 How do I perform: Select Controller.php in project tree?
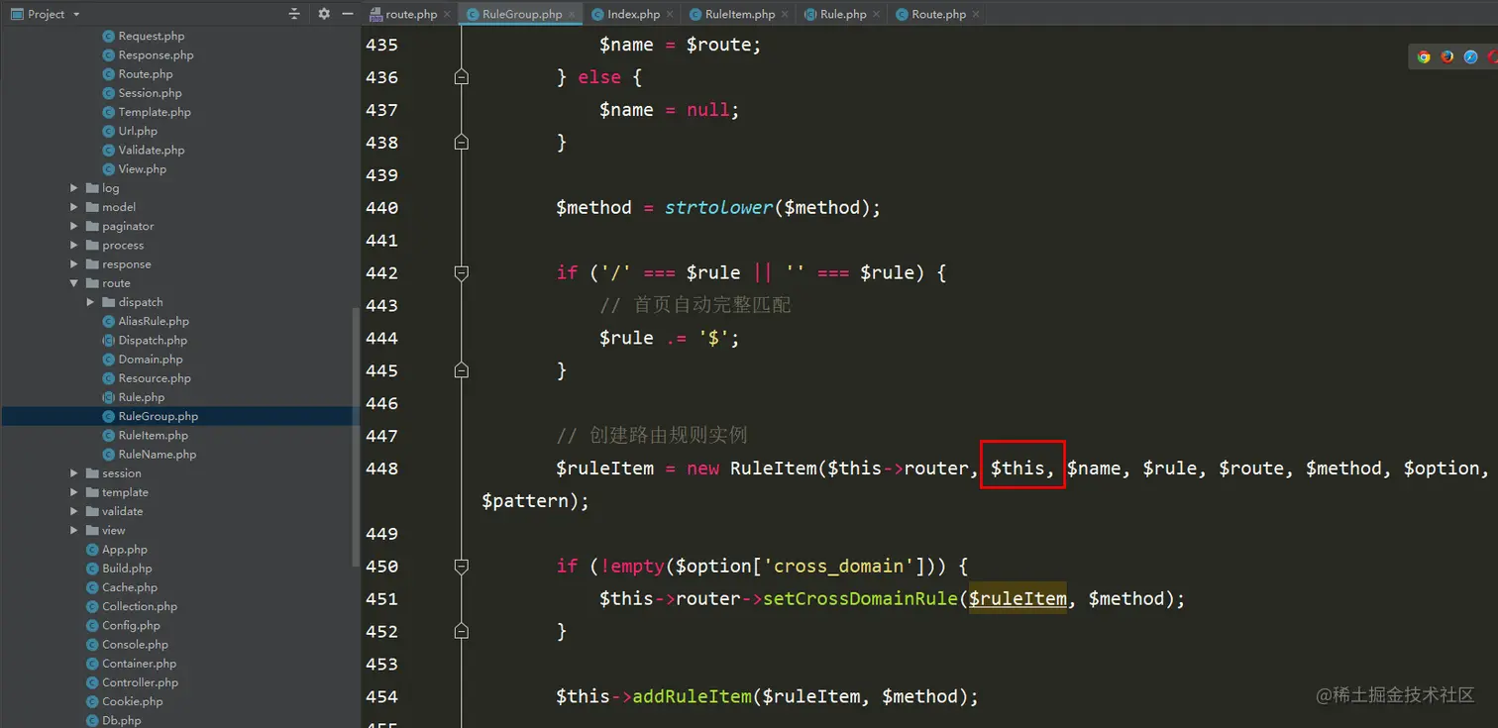point(132,682)
